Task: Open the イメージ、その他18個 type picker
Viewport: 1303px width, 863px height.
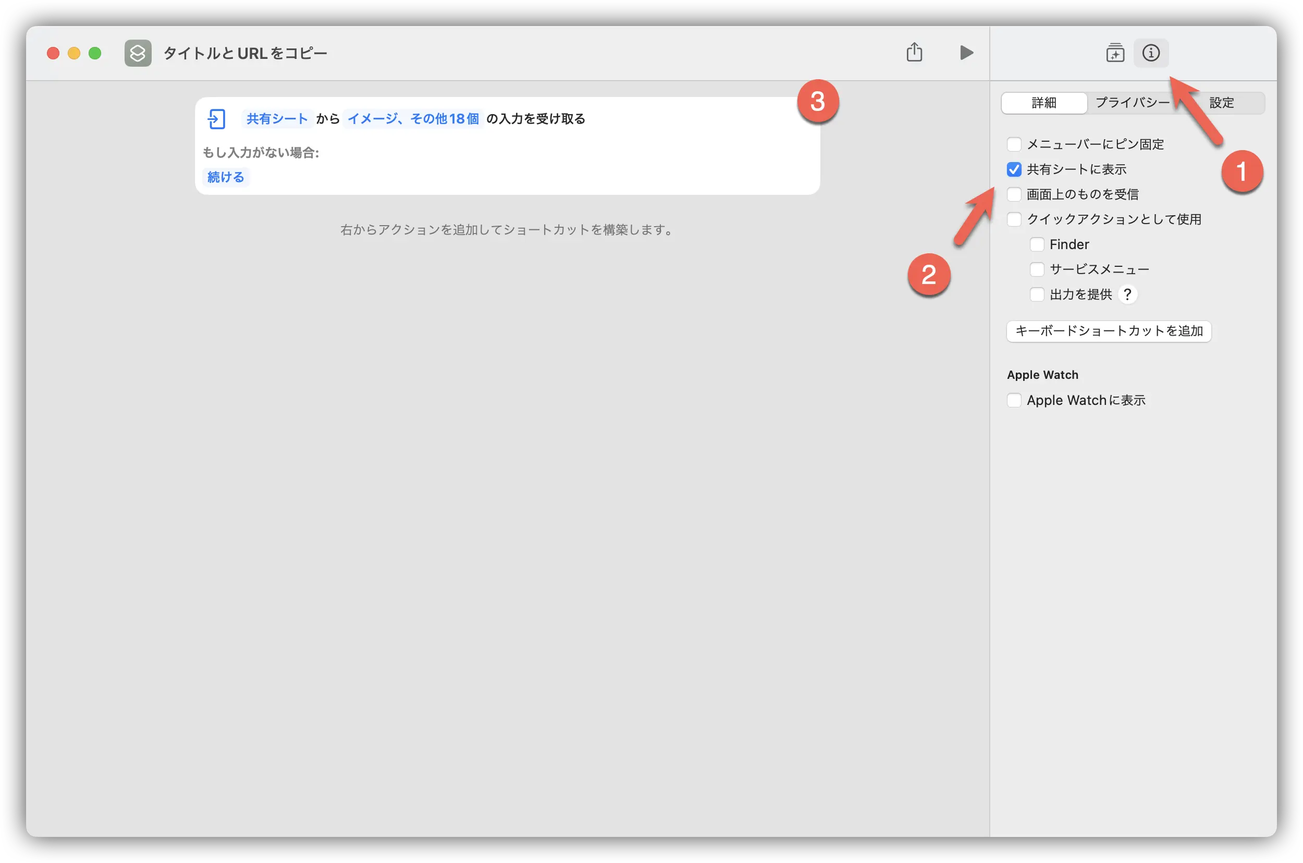Action: (413, 118)
